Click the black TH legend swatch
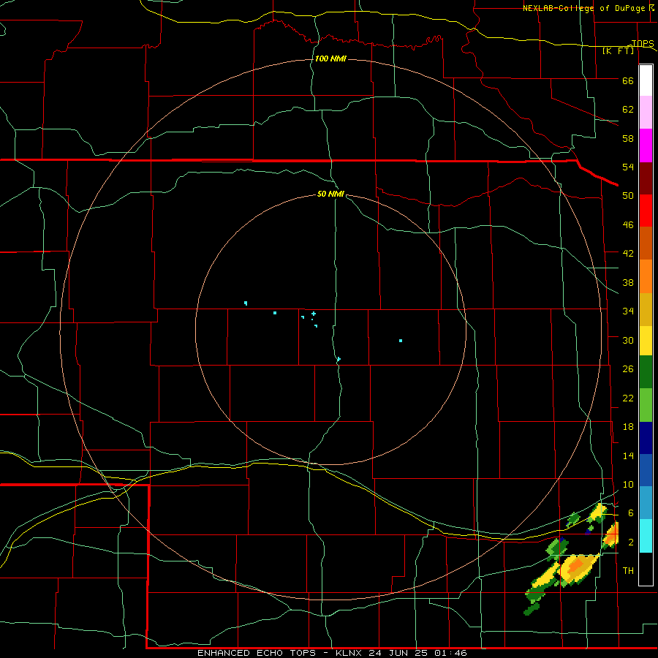Viewport: 658px width, 658px height. click(646, 569)
